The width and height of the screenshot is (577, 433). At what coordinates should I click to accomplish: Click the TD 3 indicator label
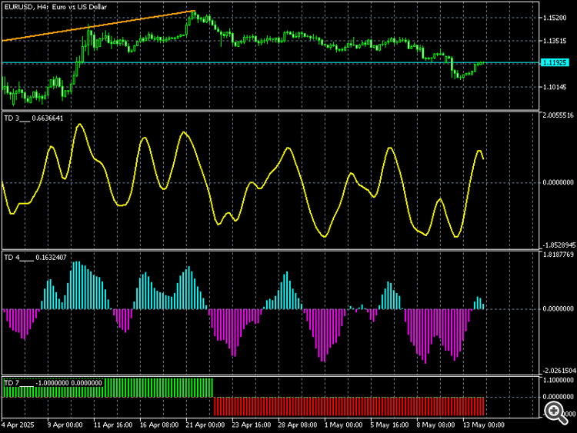(34, 118)
